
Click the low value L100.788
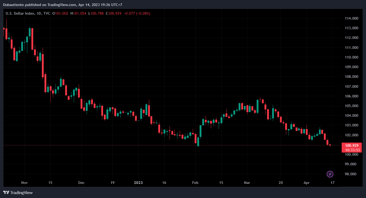tap(96, 13)
